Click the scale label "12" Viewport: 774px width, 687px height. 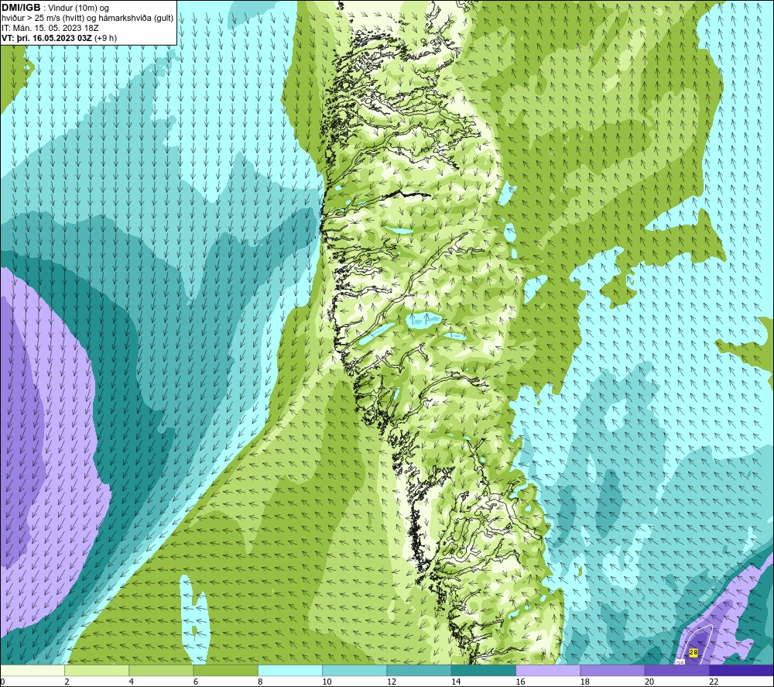[392, 682]
